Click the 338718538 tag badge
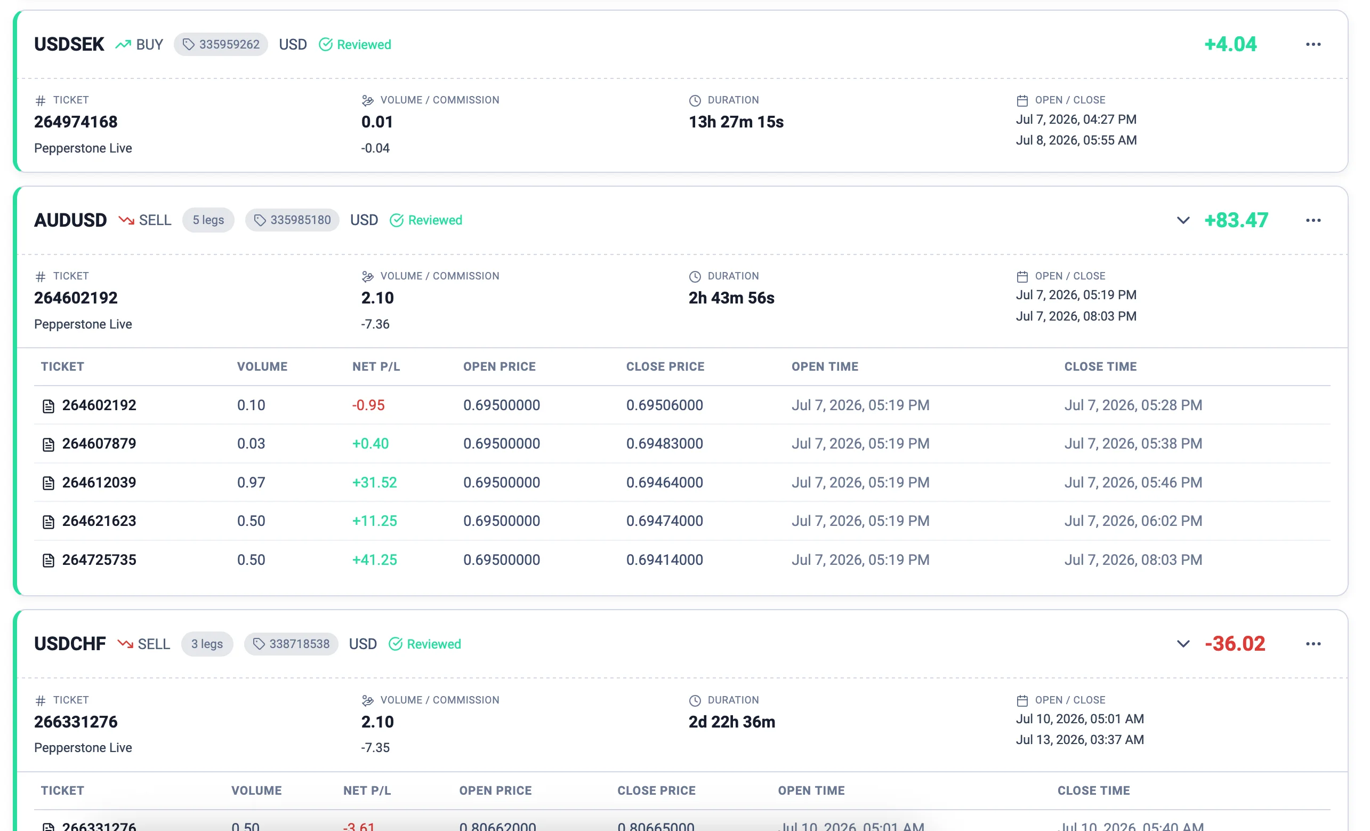This screenshot has width=1370, height=831. pos(291,644)
